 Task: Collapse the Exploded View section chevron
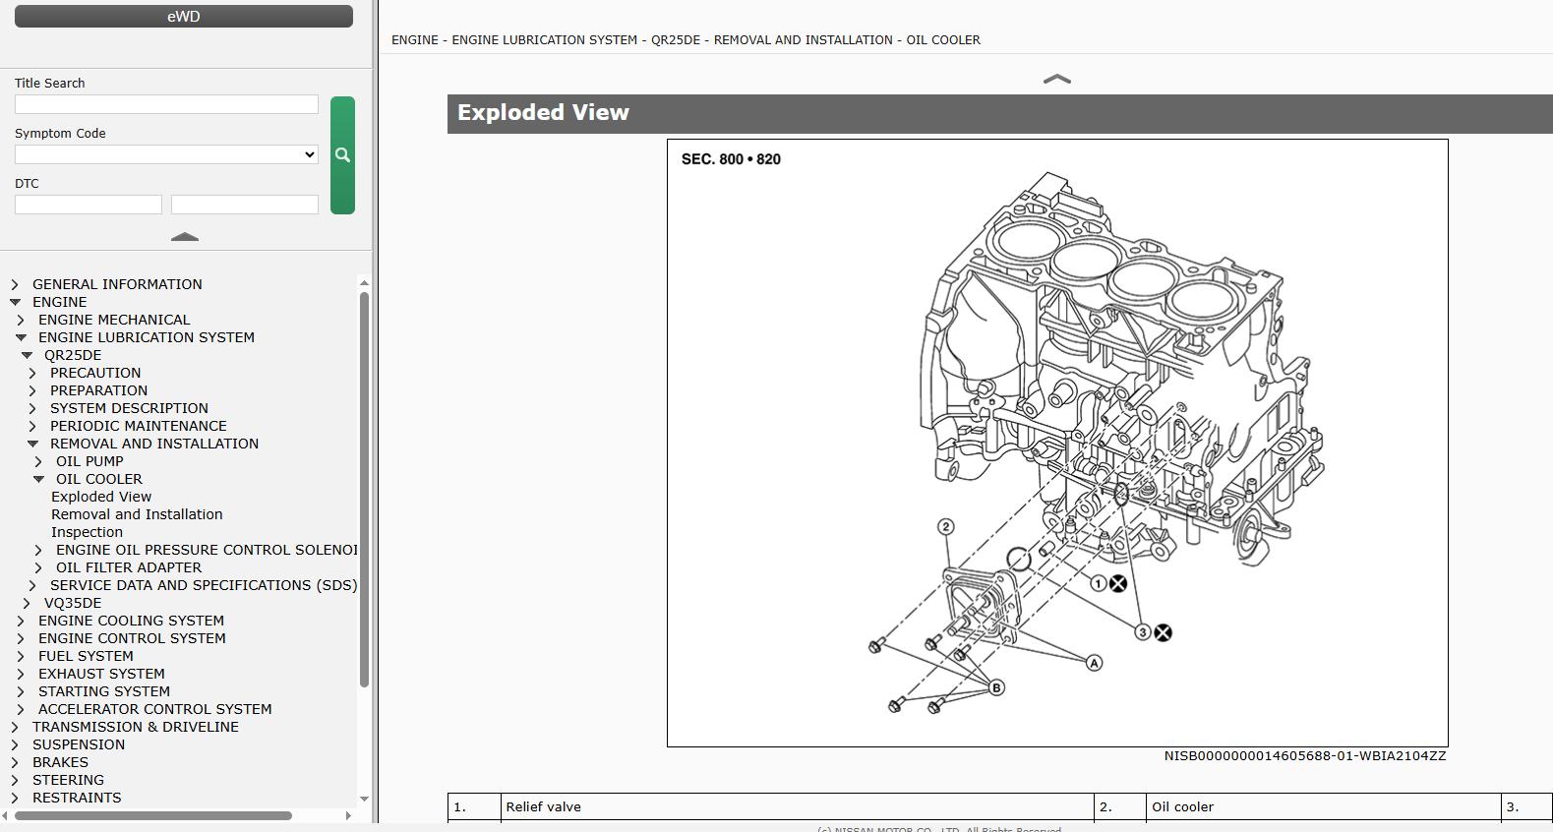[x=1056, y=79]
